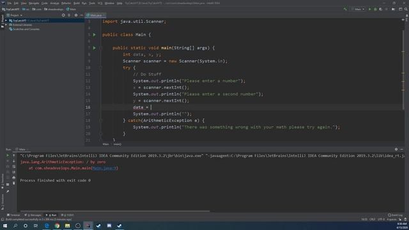Click Down the stack trace arrow
The width and height of the screenshot is (409, 230).
[x=14, y=161]
